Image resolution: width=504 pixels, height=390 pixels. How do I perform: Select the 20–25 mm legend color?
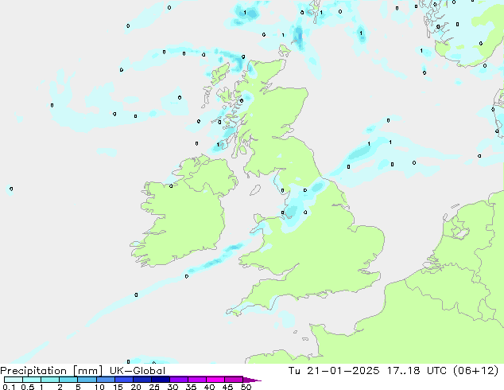coord(142,380)
